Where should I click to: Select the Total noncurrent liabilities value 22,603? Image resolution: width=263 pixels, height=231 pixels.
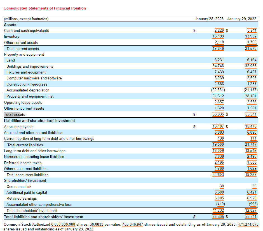point(218,175)
